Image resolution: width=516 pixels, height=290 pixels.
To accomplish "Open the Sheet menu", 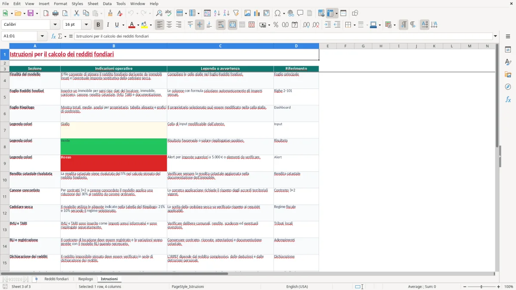I will 93,3.
